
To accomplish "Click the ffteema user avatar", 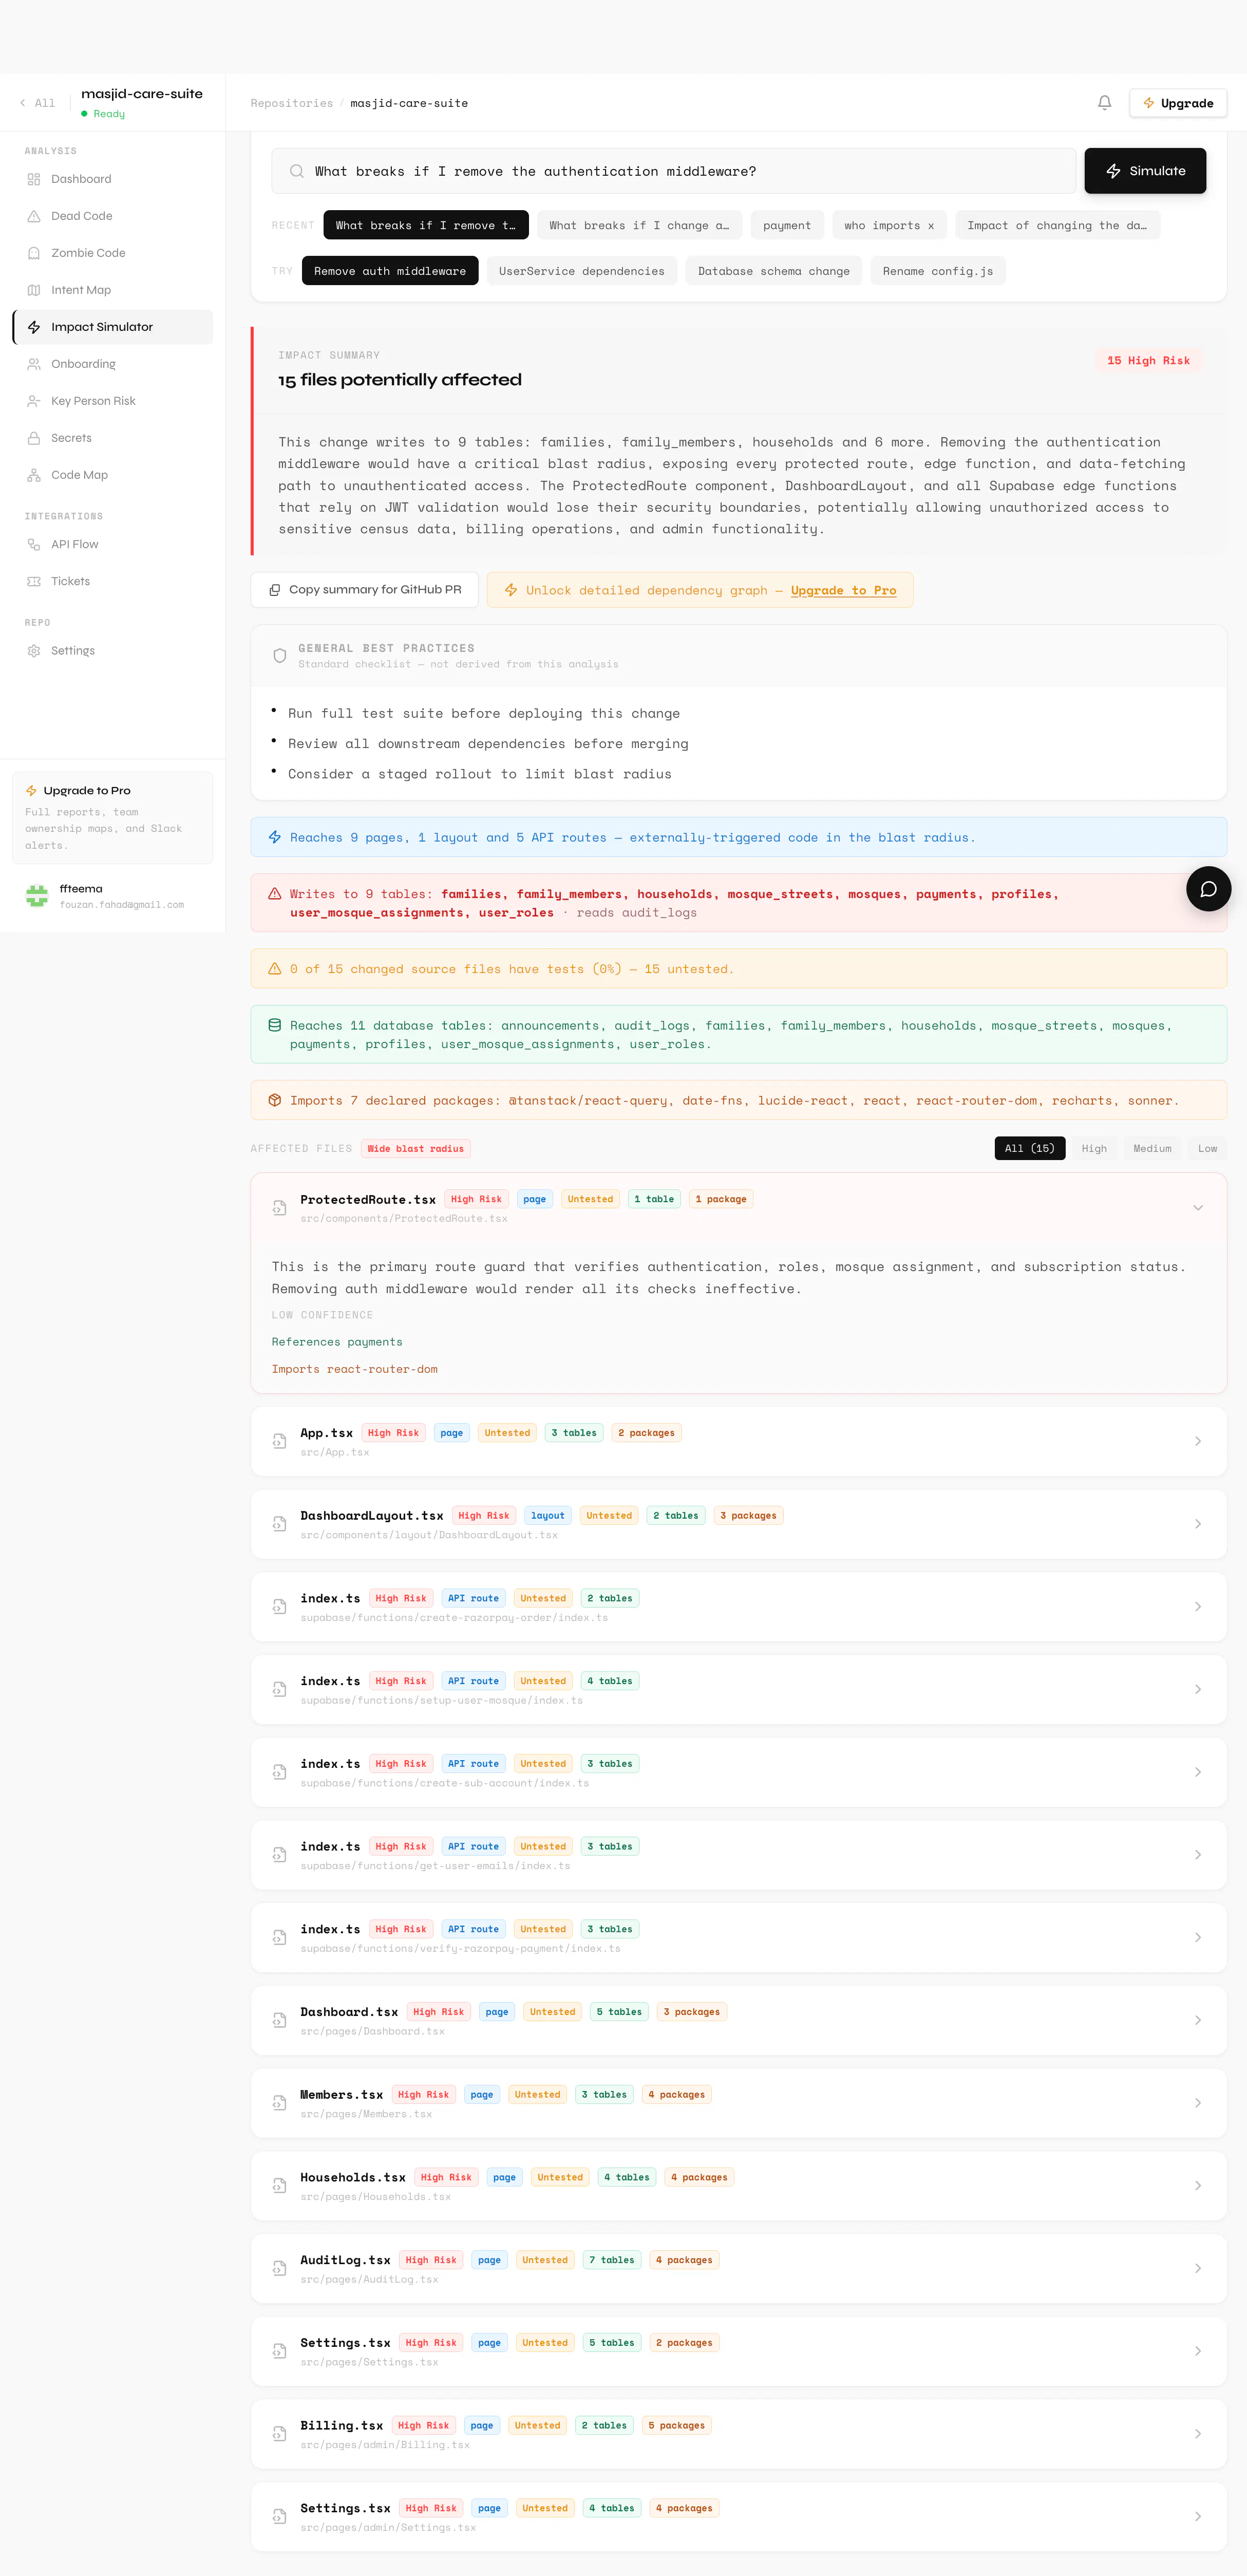I will [37, 896].
